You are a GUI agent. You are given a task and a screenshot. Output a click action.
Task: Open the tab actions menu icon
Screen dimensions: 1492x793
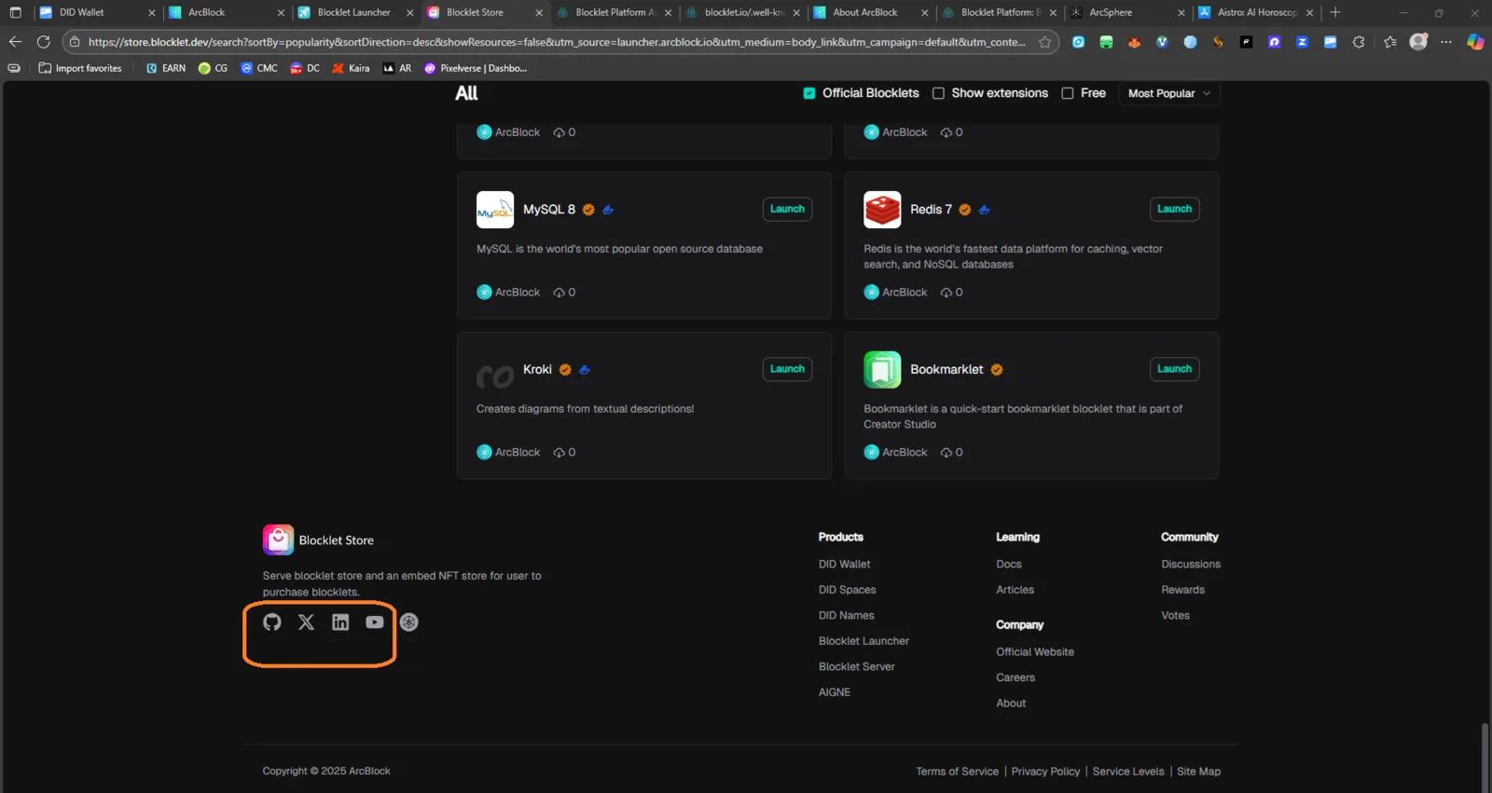15,12
